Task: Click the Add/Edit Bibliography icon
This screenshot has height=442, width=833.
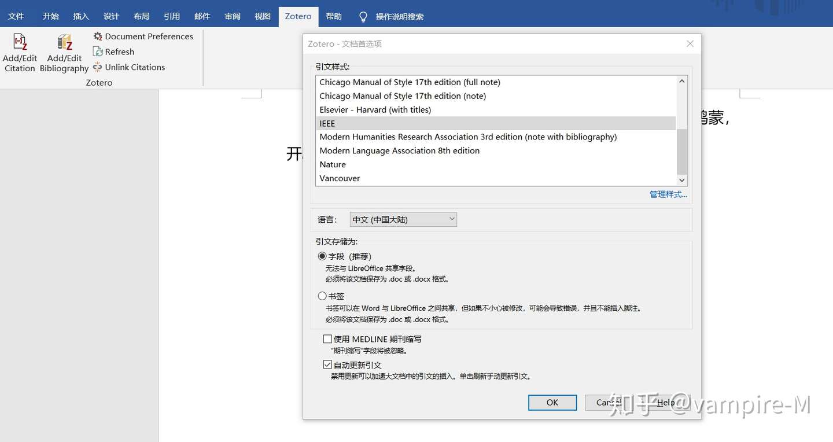Action: pyautogui.click(x=64, y=42)
